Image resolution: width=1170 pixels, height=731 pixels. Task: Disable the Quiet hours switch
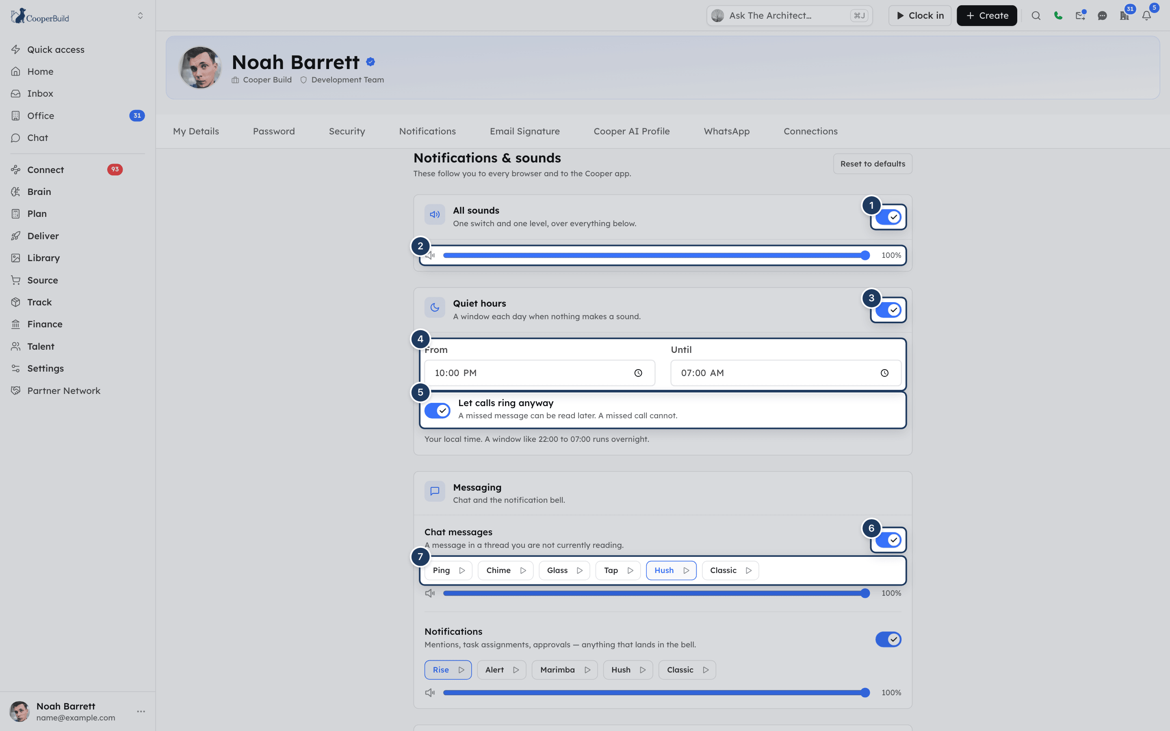tap(888, 310)
